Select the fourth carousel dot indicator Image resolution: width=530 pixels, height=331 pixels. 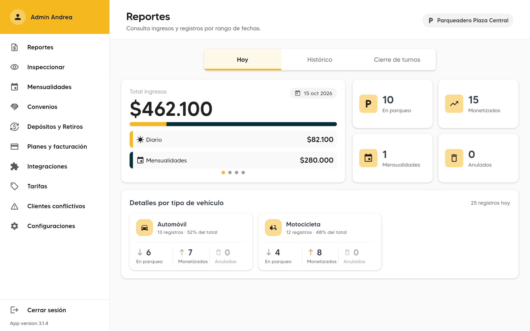[x=243, y=172]
